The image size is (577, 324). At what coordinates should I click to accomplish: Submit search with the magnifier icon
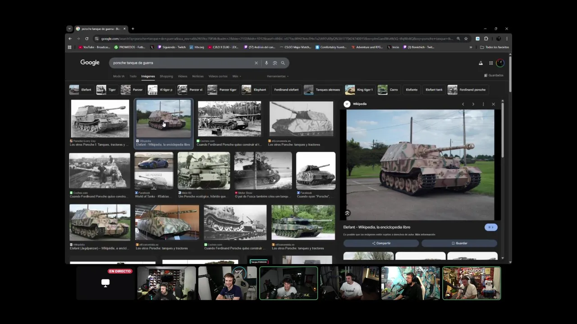tap(283, 63)
